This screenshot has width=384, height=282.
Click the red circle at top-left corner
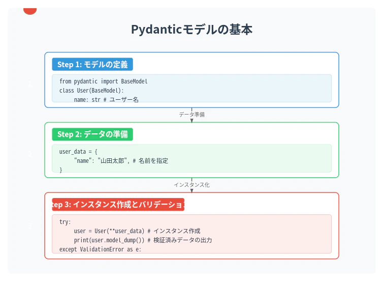click(30, 11)
